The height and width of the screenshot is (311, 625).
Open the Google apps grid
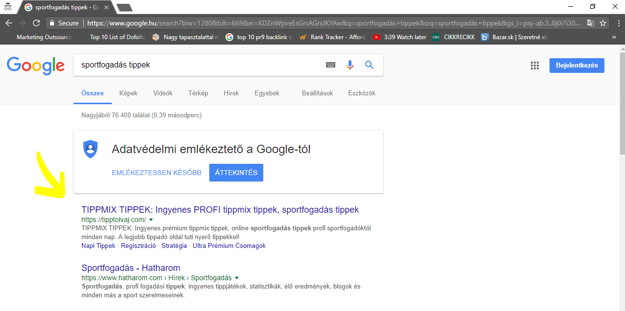click(534, 66)
